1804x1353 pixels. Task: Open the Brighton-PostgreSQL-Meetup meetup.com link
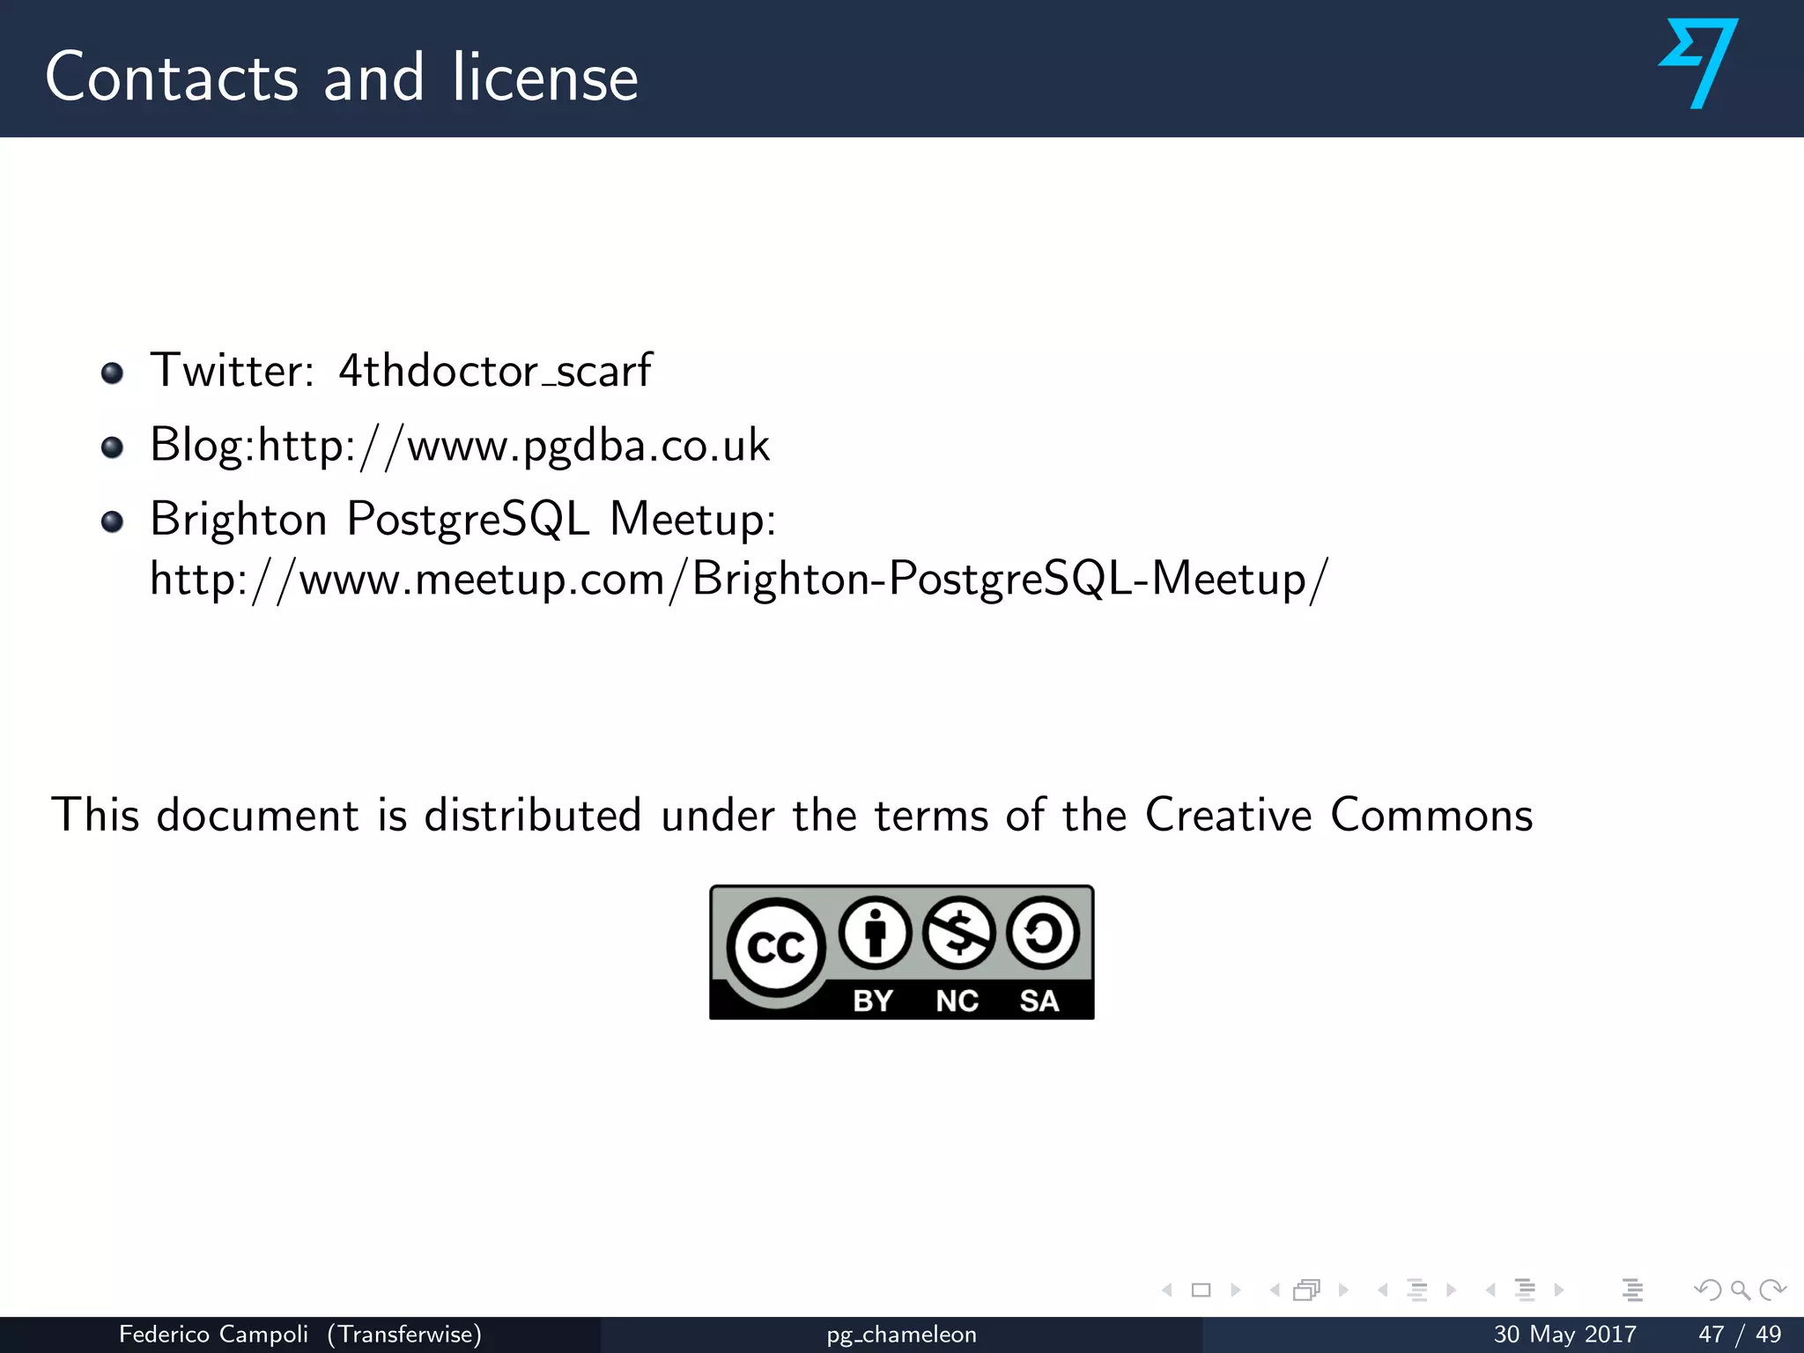[x=739, y=580]
